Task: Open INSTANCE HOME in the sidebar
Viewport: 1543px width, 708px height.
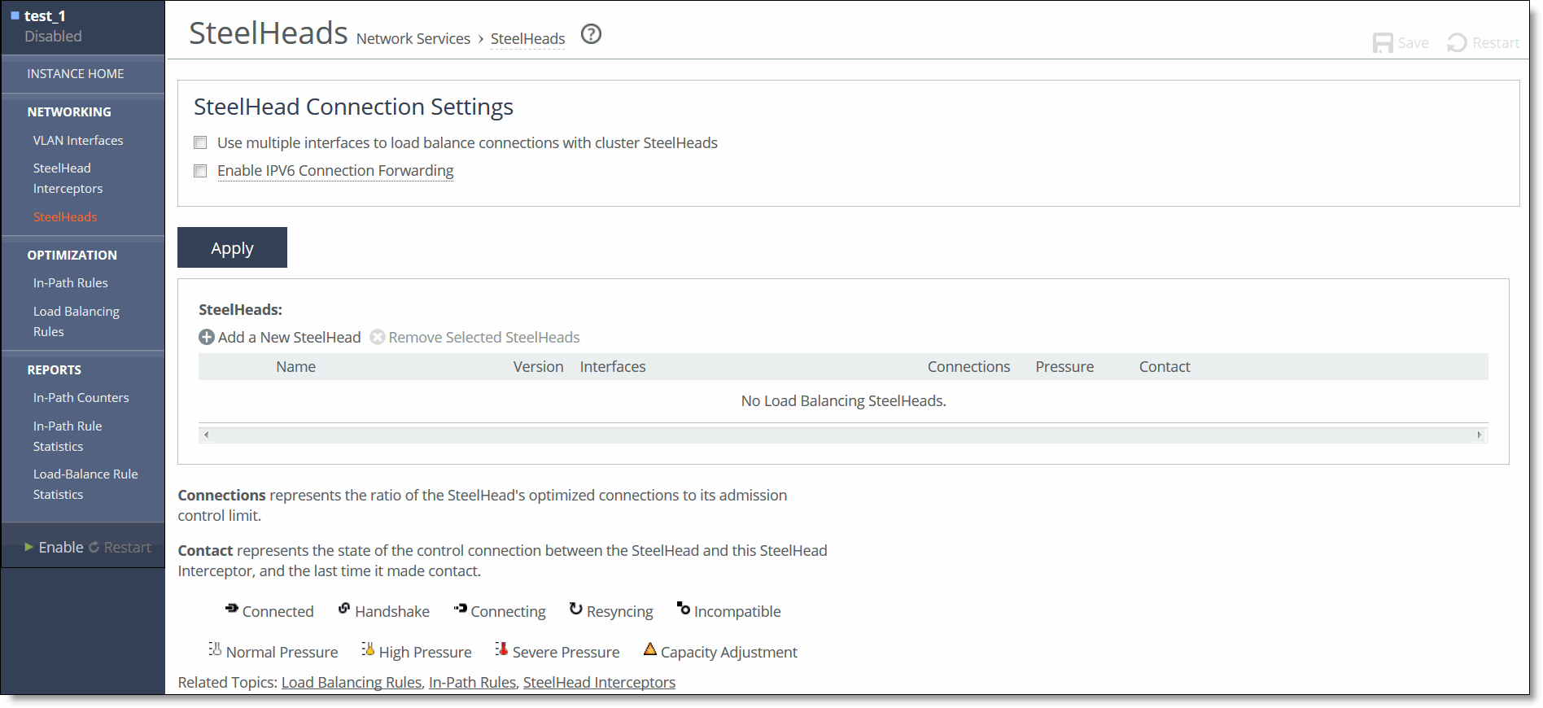Action: [x=76, y=74]
